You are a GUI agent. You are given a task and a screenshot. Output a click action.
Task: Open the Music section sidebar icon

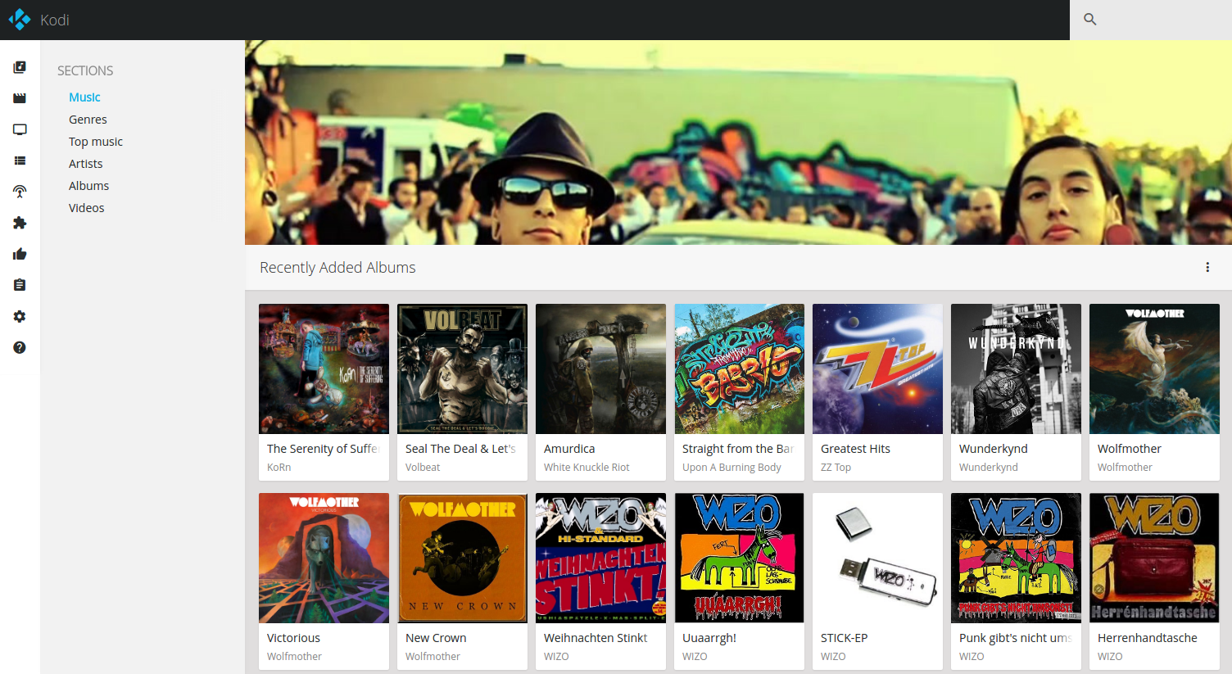(x=20, y=67)
